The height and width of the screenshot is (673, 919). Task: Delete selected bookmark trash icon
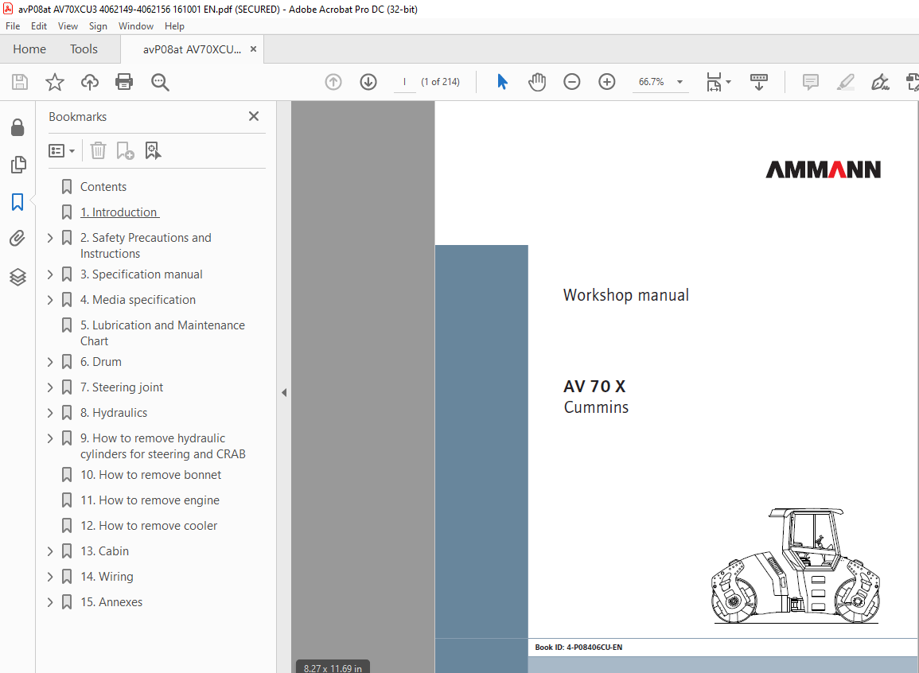tap(98, 150)
